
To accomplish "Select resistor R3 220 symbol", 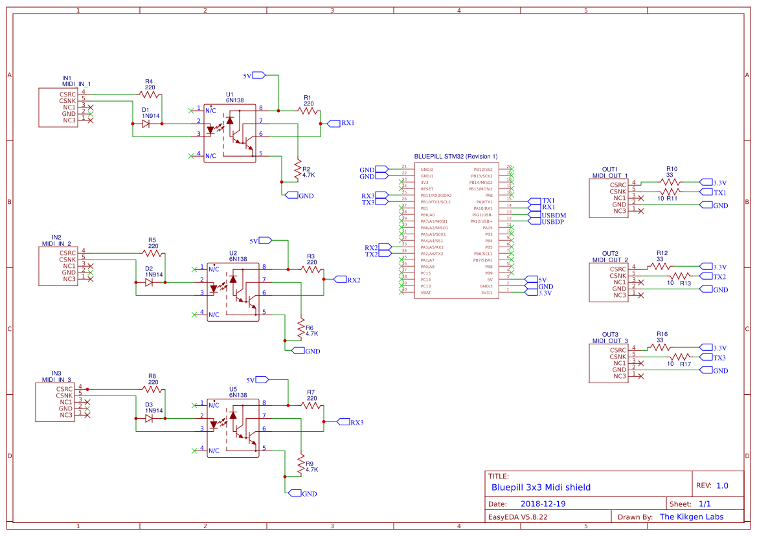I will click(311, 270).
